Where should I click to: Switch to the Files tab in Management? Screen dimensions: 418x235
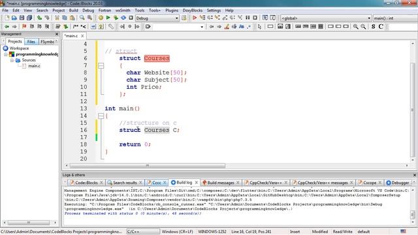click(31, 42)
